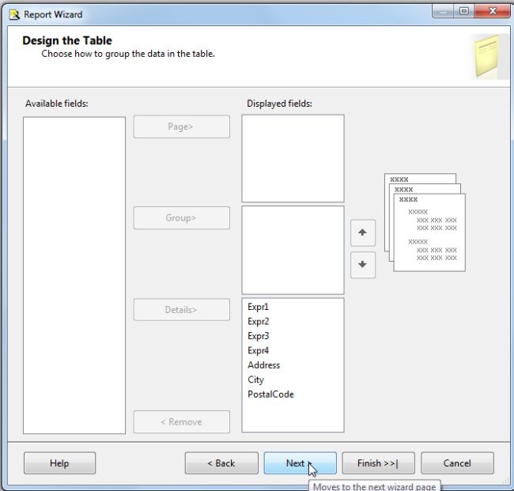This screenshot has width=514, height=491.
Task: Select the PostalCode field
Action: click(x=270, y=395)
